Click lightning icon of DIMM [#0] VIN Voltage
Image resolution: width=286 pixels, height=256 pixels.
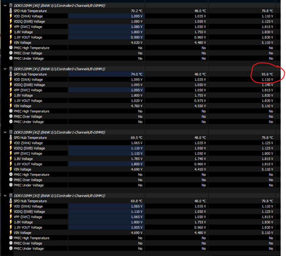11,42
